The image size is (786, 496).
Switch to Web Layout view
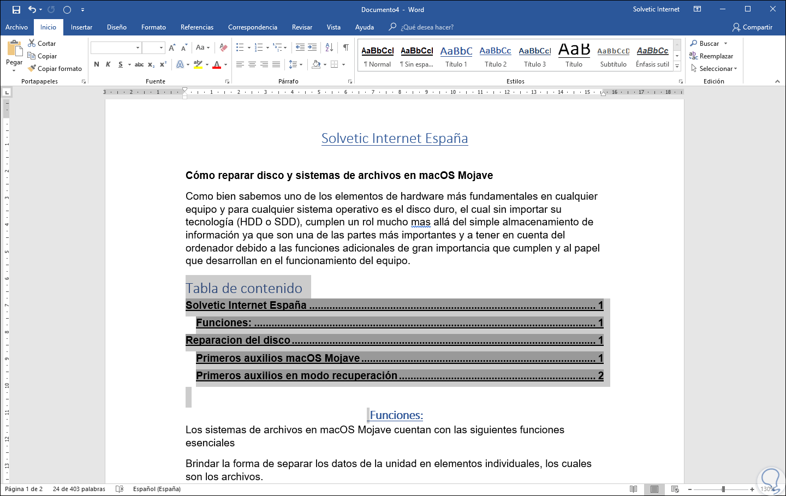(x=675, y=489)
